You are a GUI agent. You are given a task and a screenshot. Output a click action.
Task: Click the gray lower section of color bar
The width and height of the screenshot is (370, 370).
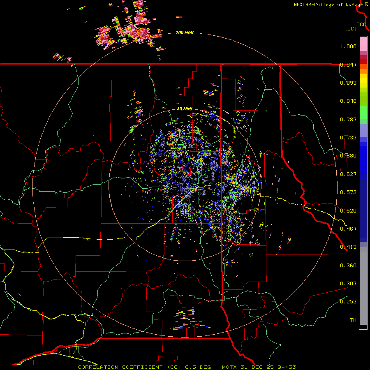coord(363,286)
